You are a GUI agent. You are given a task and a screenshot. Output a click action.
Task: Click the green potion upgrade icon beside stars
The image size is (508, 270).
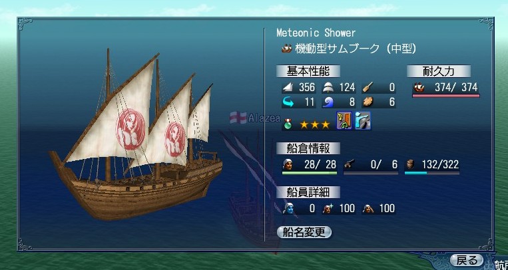point(288,124)
